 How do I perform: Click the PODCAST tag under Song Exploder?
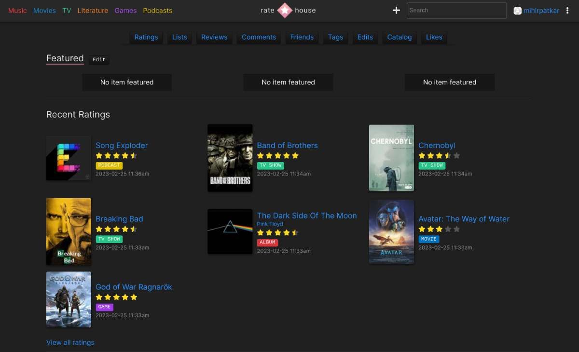click(x=109, y=165)
